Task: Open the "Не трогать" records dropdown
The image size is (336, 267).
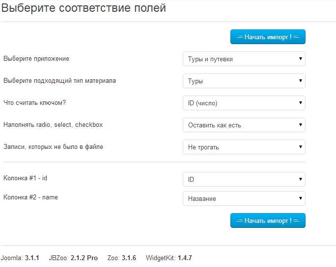Action: tap(244, 147)
